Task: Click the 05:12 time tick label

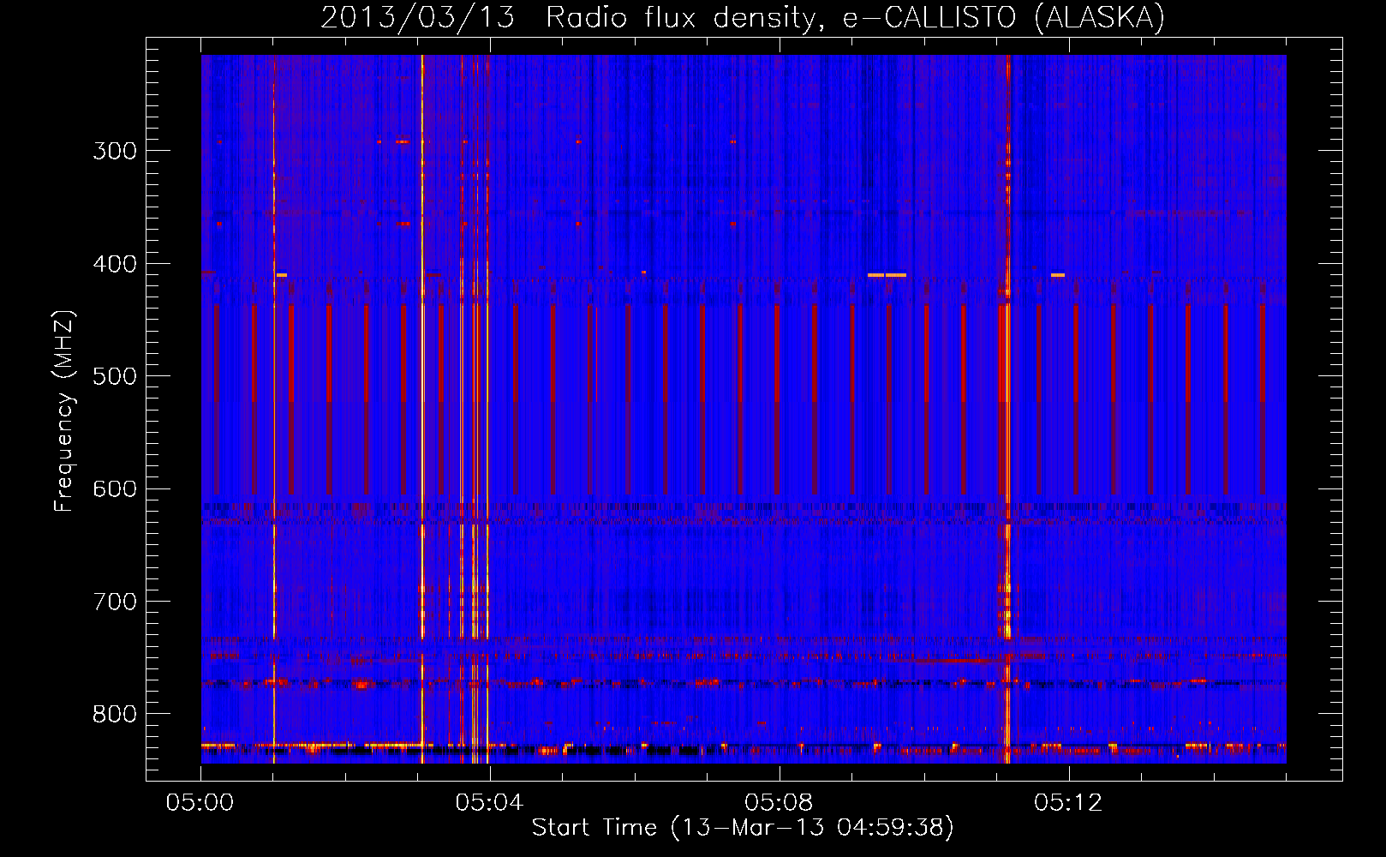Action: point(1068,803)
